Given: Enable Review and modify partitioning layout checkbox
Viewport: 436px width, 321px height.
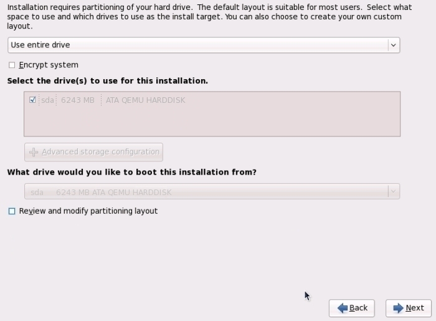Looking at the screenshot, I should (x=12, y=211).
